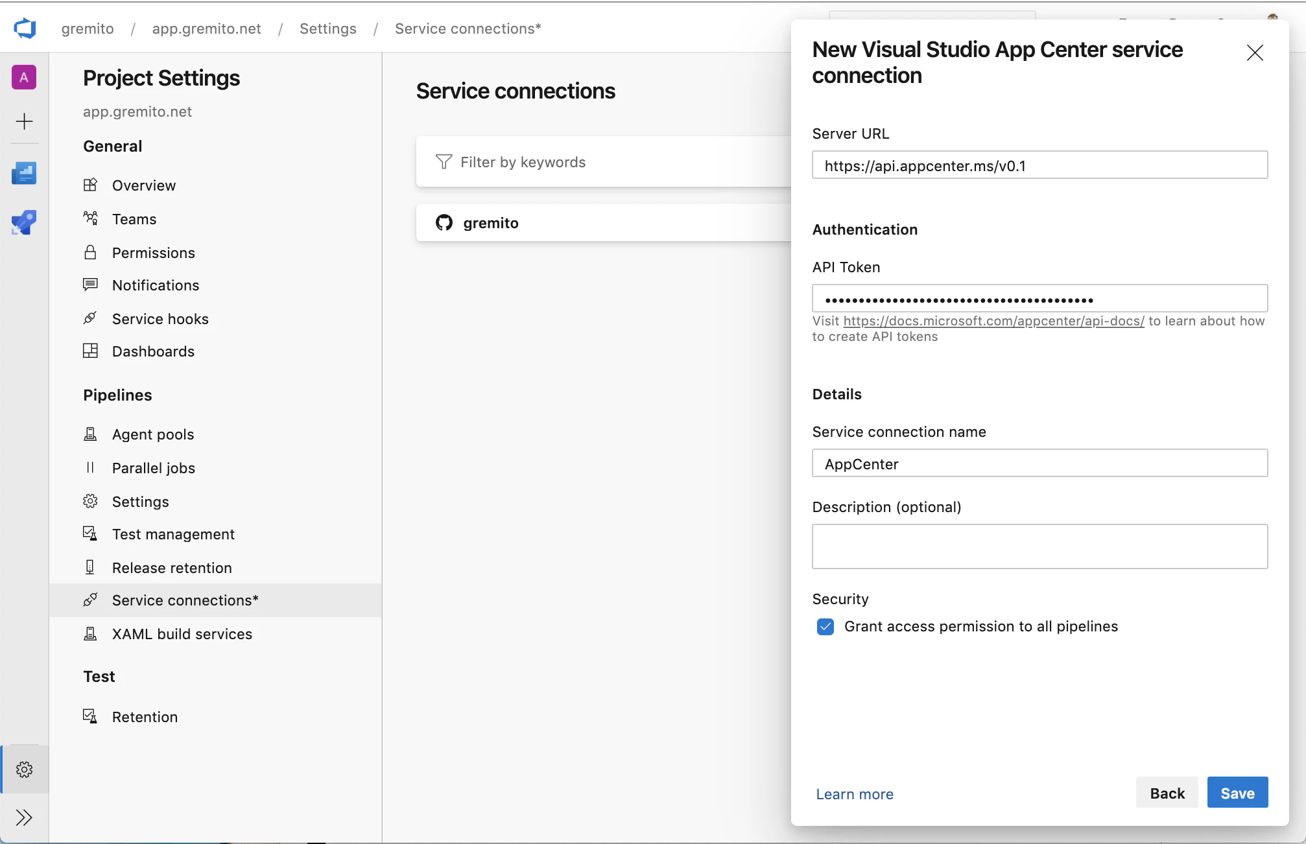Click the Learn more link
Viewport: 1306px width, 844px height.
click(x=855, y=794)
